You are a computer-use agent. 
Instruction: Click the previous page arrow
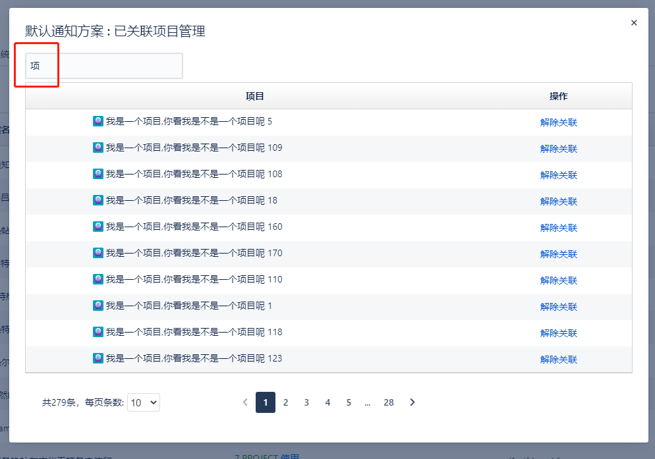coord(245,402)
